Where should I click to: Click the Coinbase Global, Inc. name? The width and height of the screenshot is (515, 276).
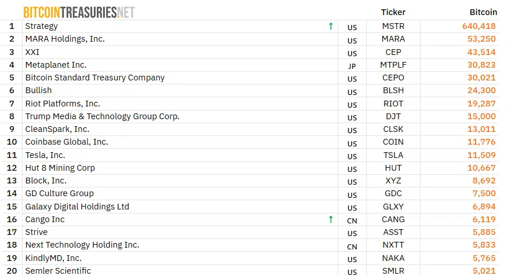click(x=67, y=142)
